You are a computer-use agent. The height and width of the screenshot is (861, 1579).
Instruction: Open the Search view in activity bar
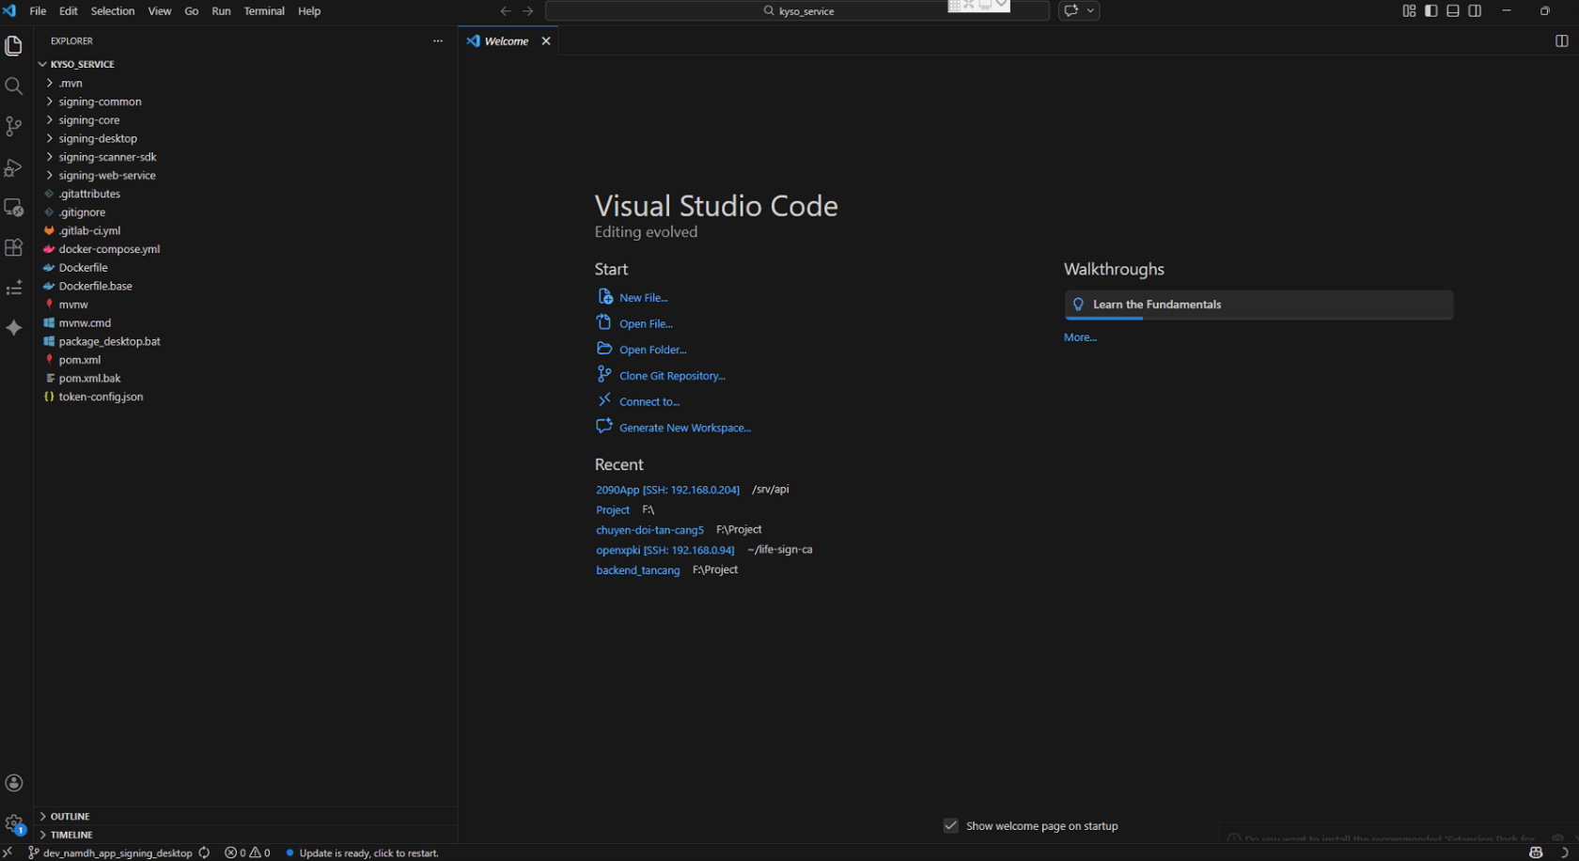[x=13, y=86]
